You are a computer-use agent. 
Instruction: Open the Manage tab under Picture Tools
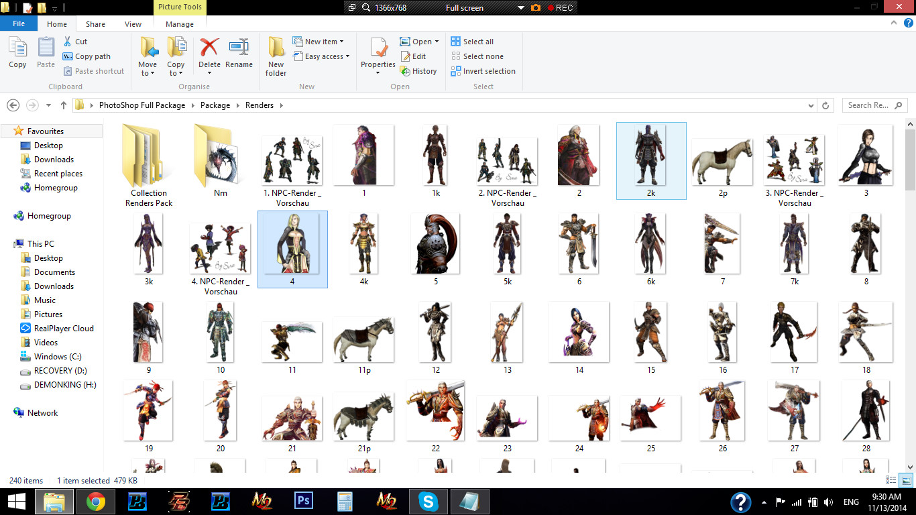(x=179, y=24)
